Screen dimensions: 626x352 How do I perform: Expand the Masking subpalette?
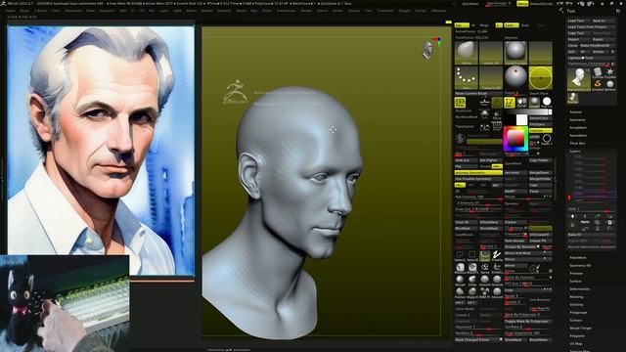coord(576,297)
